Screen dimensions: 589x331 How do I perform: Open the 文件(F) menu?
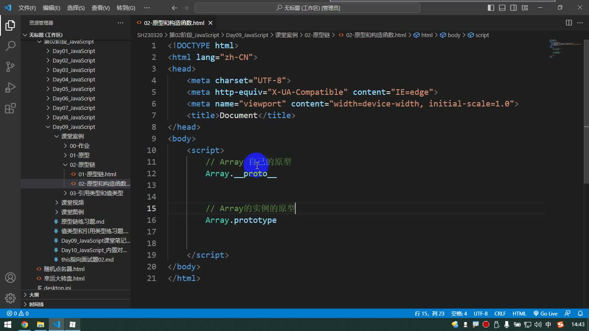point(27,8)
